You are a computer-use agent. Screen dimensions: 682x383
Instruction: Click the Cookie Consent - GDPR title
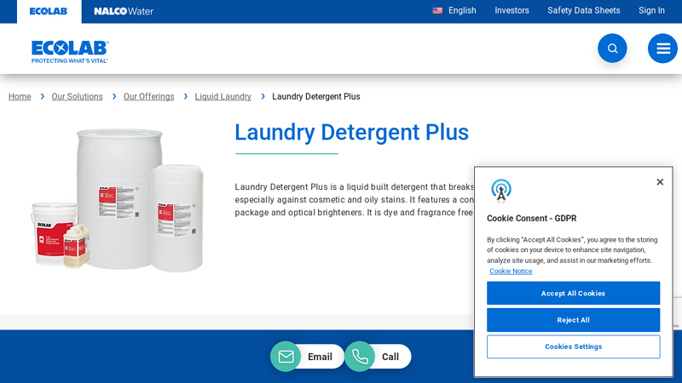[x=531, y=219]
